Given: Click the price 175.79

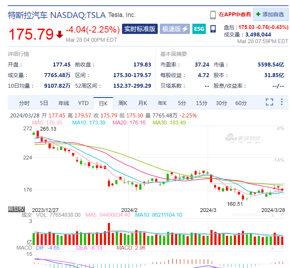Looking at the screenshot, I should click(31, 34).
